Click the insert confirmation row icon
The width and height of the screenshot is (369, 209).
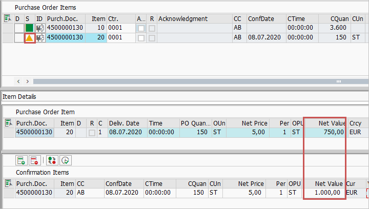point(21,160)
